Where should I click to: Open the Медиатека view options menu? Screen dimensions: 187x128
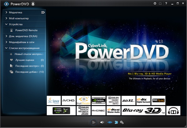(43, 12)
